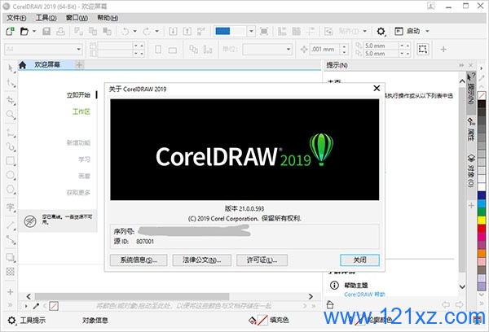Click the landscape orientation icon
Image resolution: width=489 pixels, height=332 pixels.
click(173, 50)
